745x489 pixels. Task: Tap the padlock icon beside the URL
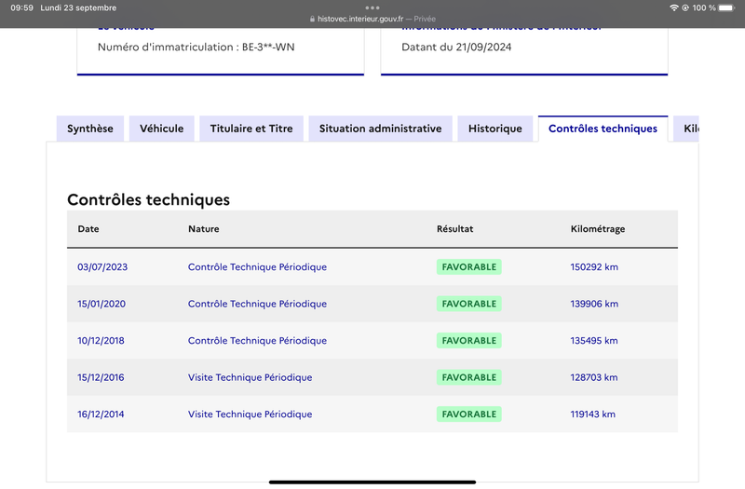click(x=312, y=19)
